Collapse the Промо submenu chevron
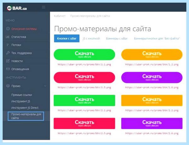Screen dimensions: 189x145 click(x=45, y=86)
